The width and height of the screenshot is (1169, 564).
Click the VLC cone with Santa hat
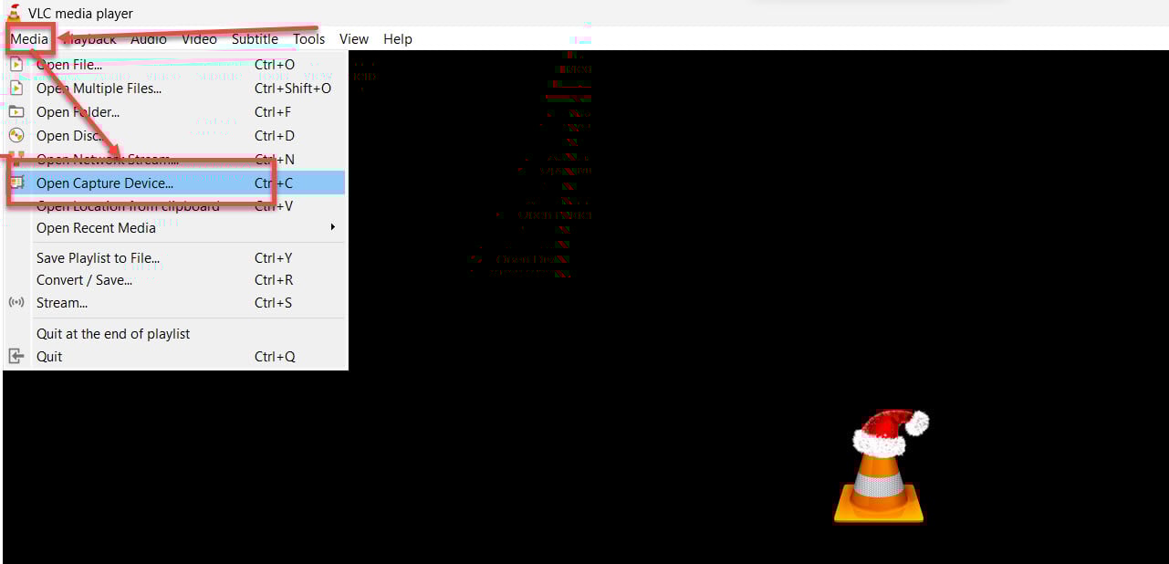pos(881,466)
